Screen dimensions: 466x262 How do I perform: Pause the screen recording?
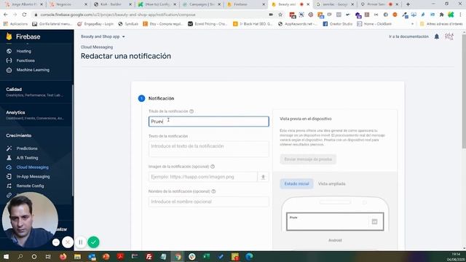pos(81,242)
